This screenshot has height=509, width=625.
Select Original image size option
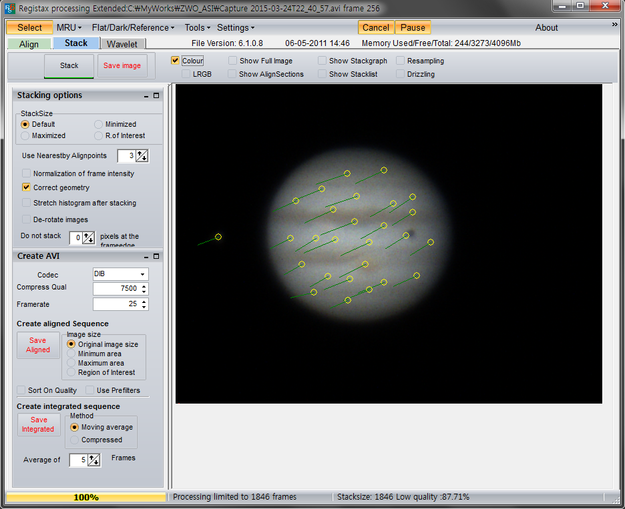tap(71, 344)
